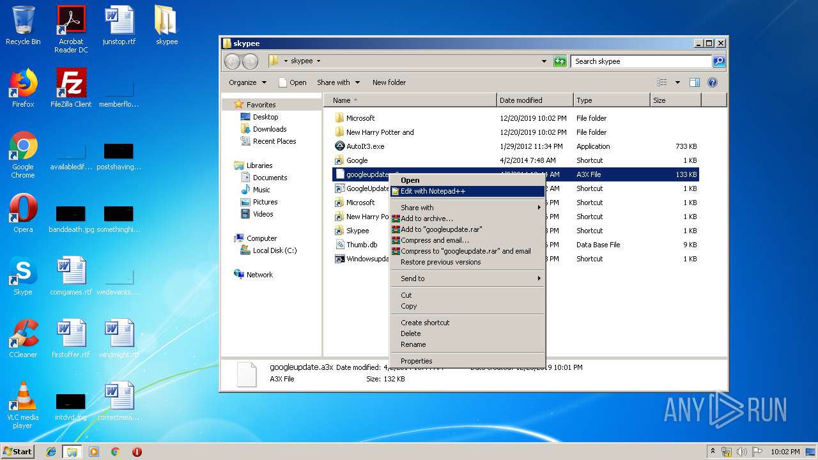Launch the CCleaner desktop shortcut
818x460 pixels.
[23, 339]
